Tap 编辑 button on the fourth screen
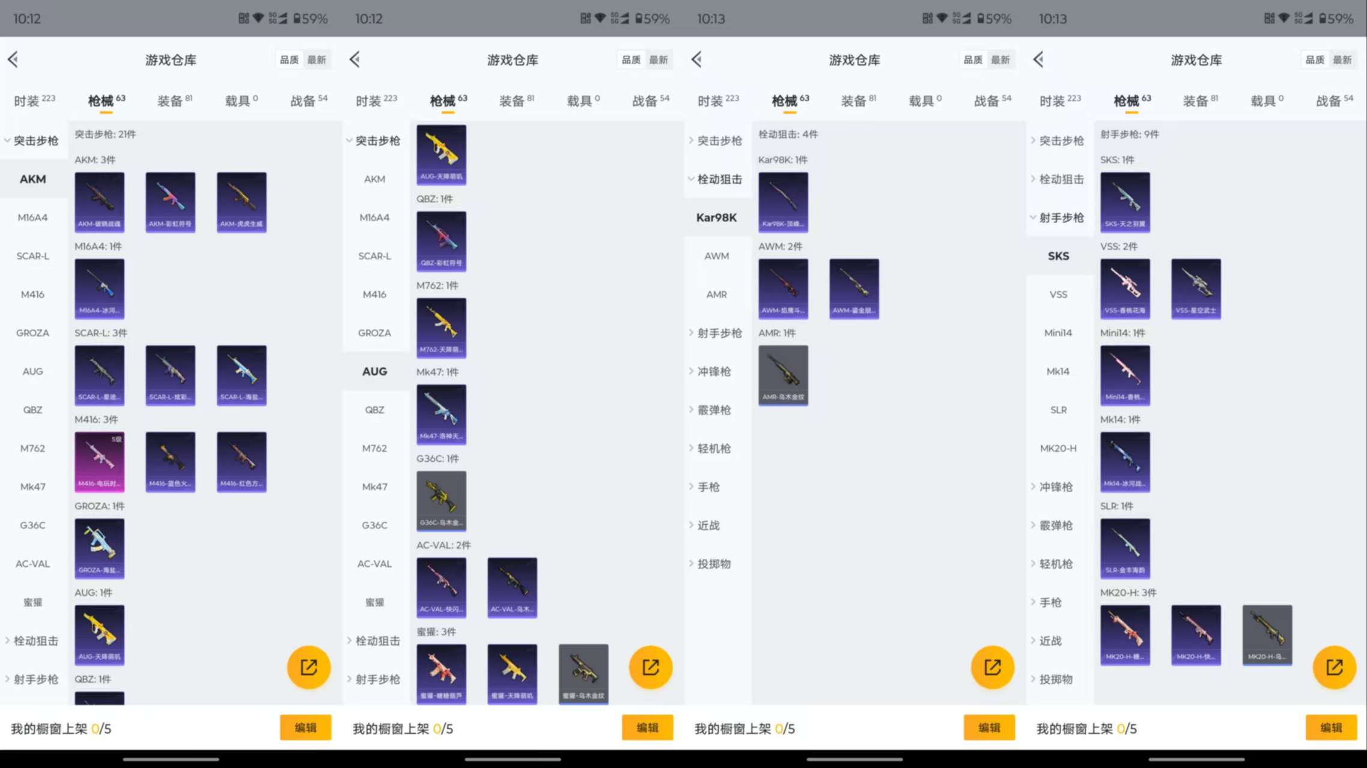Screen dimensions: 1367x768 (1332, 728)
